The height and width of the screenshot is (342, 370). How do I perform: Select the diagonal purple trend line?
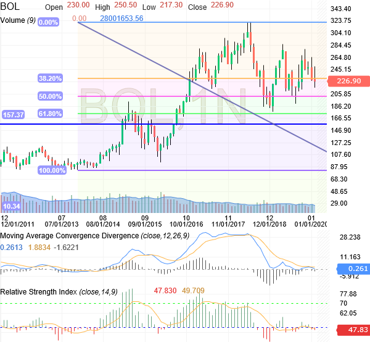202,87
